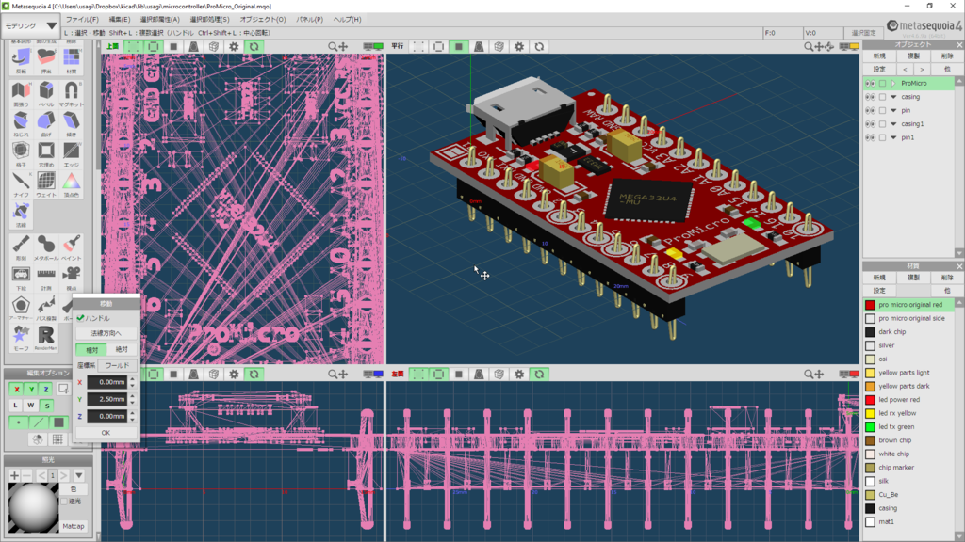The image size is (965, 542).
Task: Open the Weight (ウェイト) tool
Action: 46,183
